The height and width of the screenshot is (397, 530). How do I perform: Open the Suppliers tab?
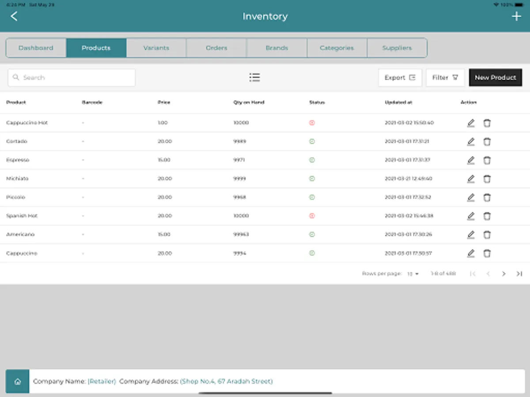click(x=397, y=48)
